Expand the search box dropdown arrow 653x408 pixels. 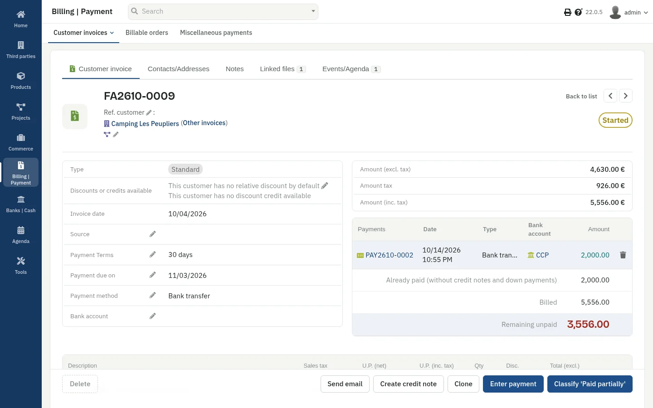[313, 11]
